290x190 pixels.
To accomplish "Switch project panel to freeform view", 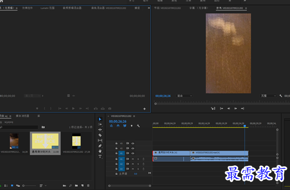I will pos(18,186).
